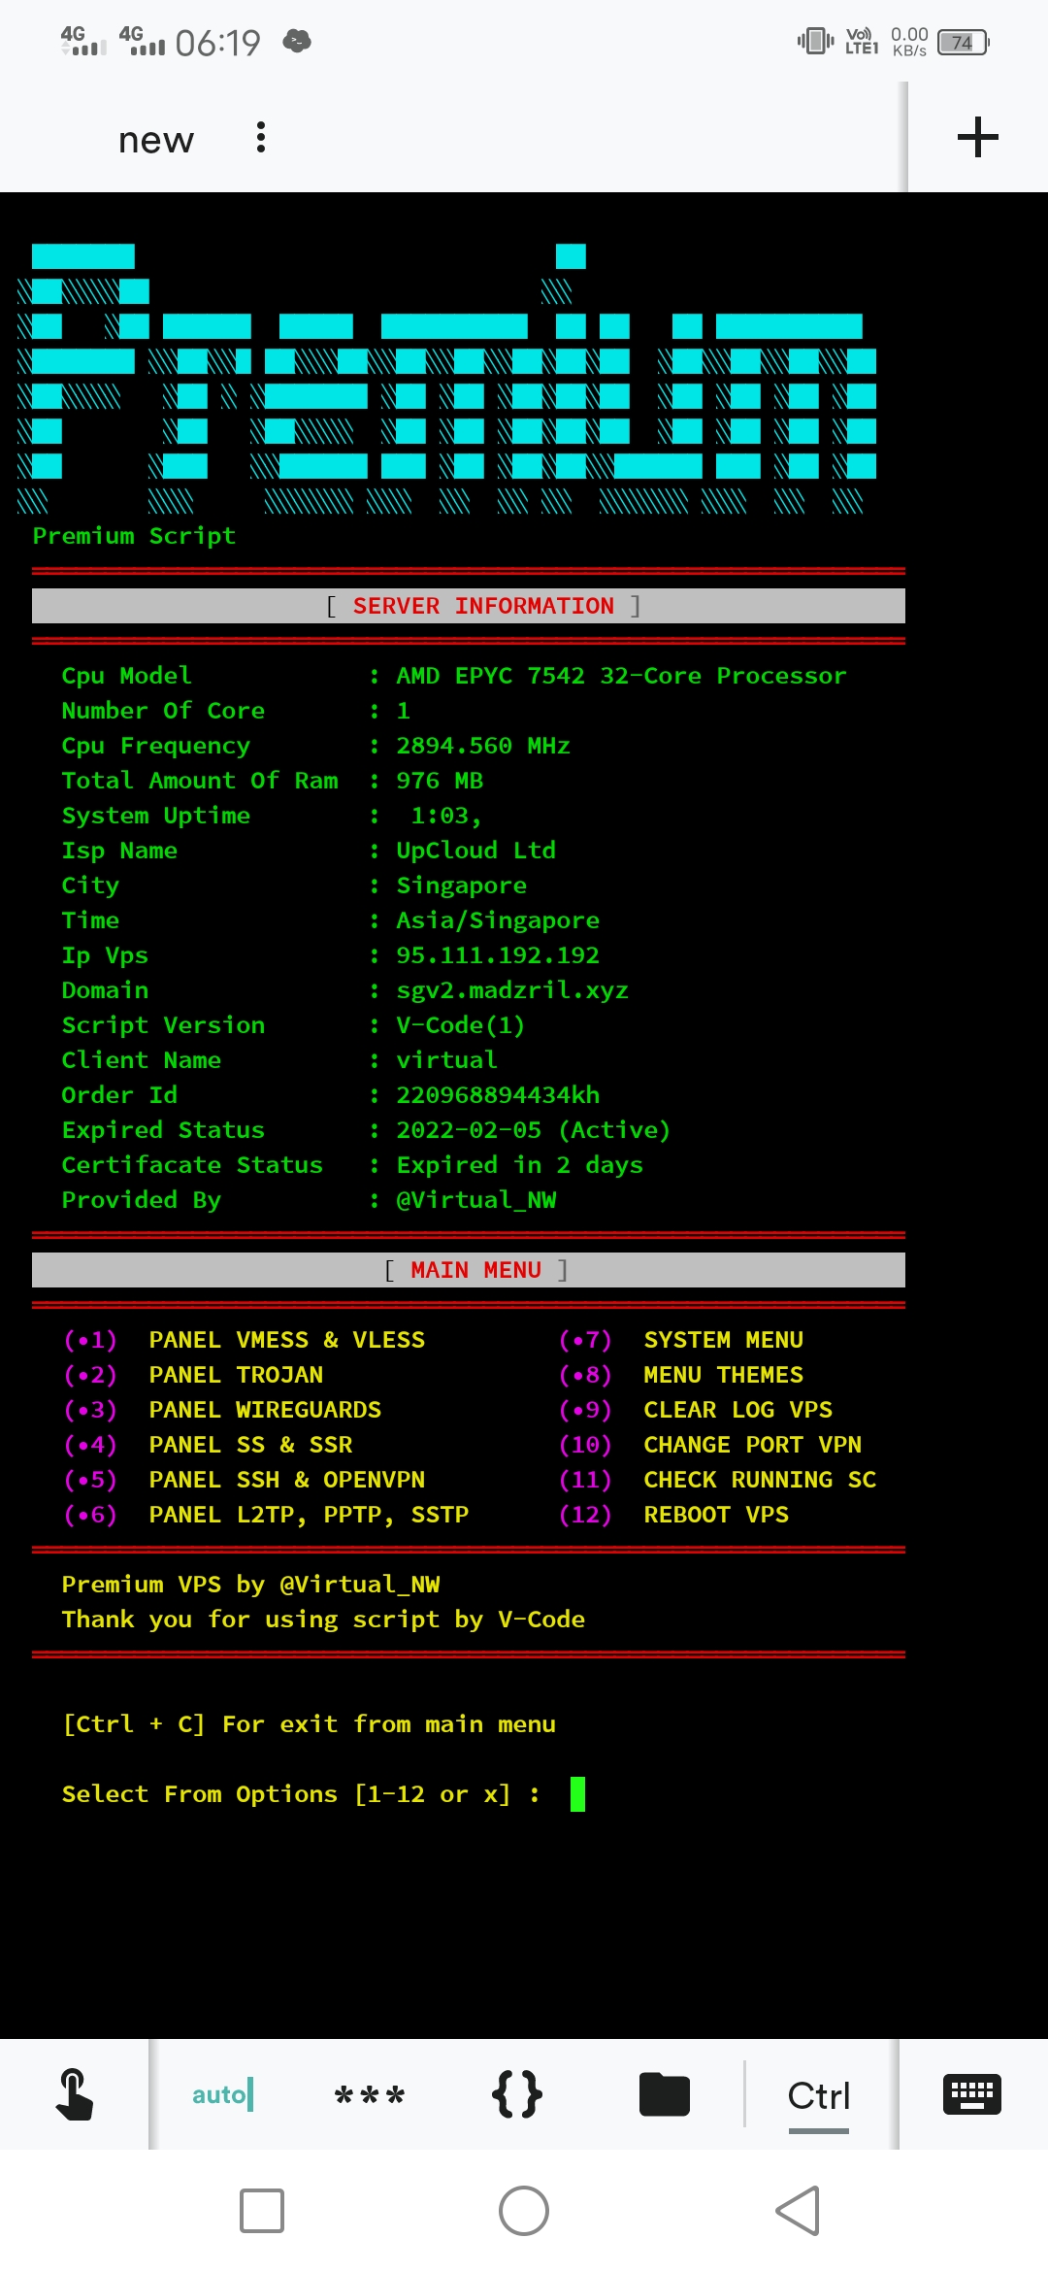Tap the battery indicator in status bar
Screen dimensions: 1048x2272
pyautogui.click(x=963, y=43)
